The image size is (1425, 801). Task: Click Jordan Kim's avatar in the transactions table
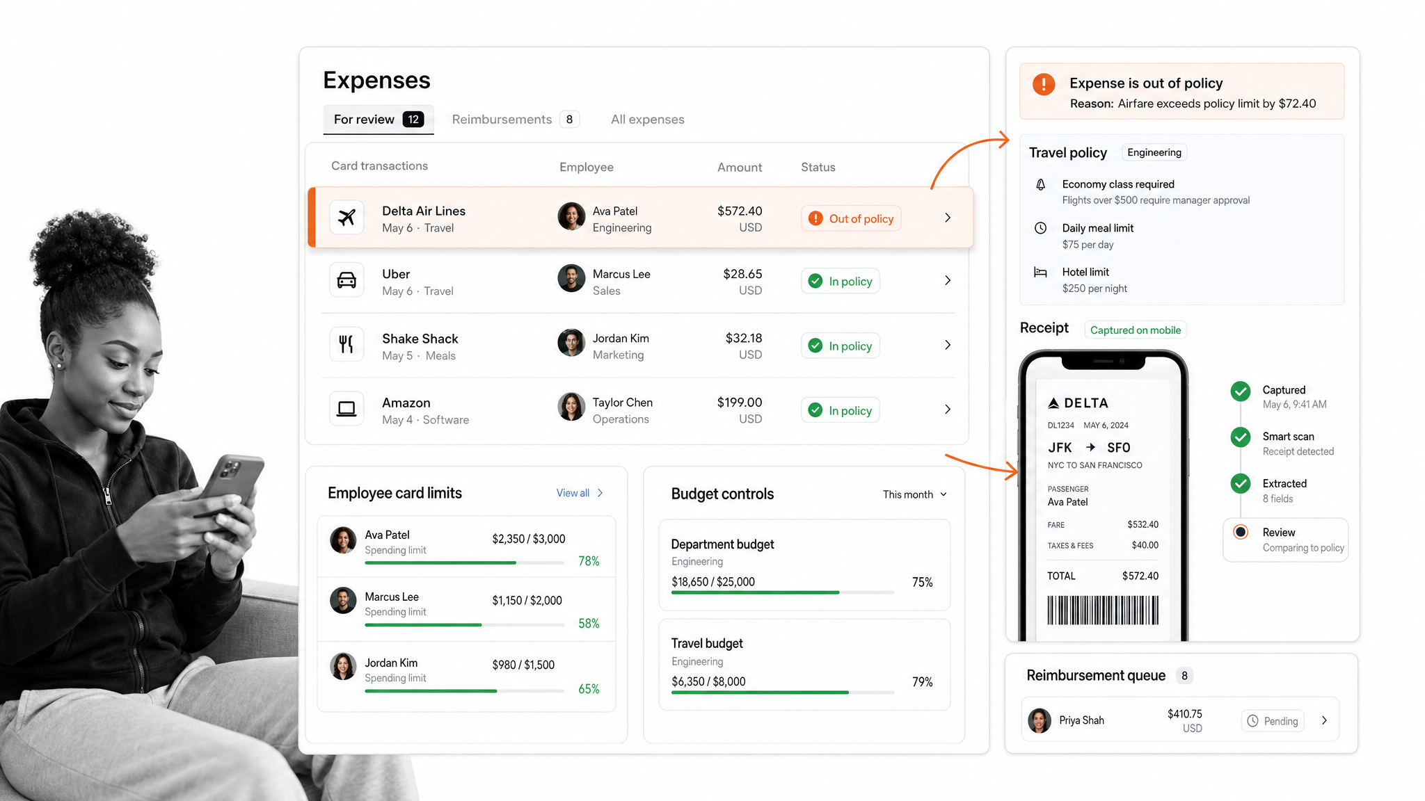[x=571, y=343]
